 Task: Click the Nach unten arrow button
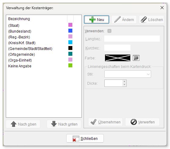64,124
